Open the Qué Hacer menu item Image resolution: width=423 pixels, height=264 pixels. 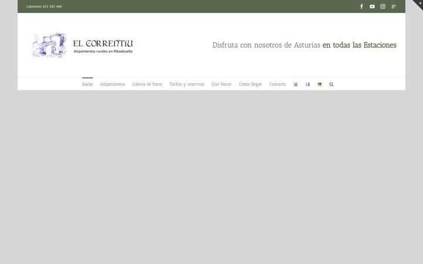(221, 84)
